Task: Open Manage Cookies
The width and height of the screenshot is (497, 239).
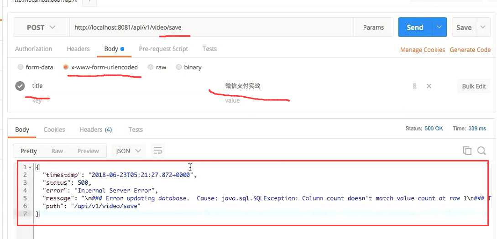Action: pyautogui.click(x=422, y=50)
